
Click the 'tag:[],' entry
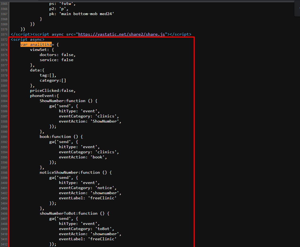48,75
